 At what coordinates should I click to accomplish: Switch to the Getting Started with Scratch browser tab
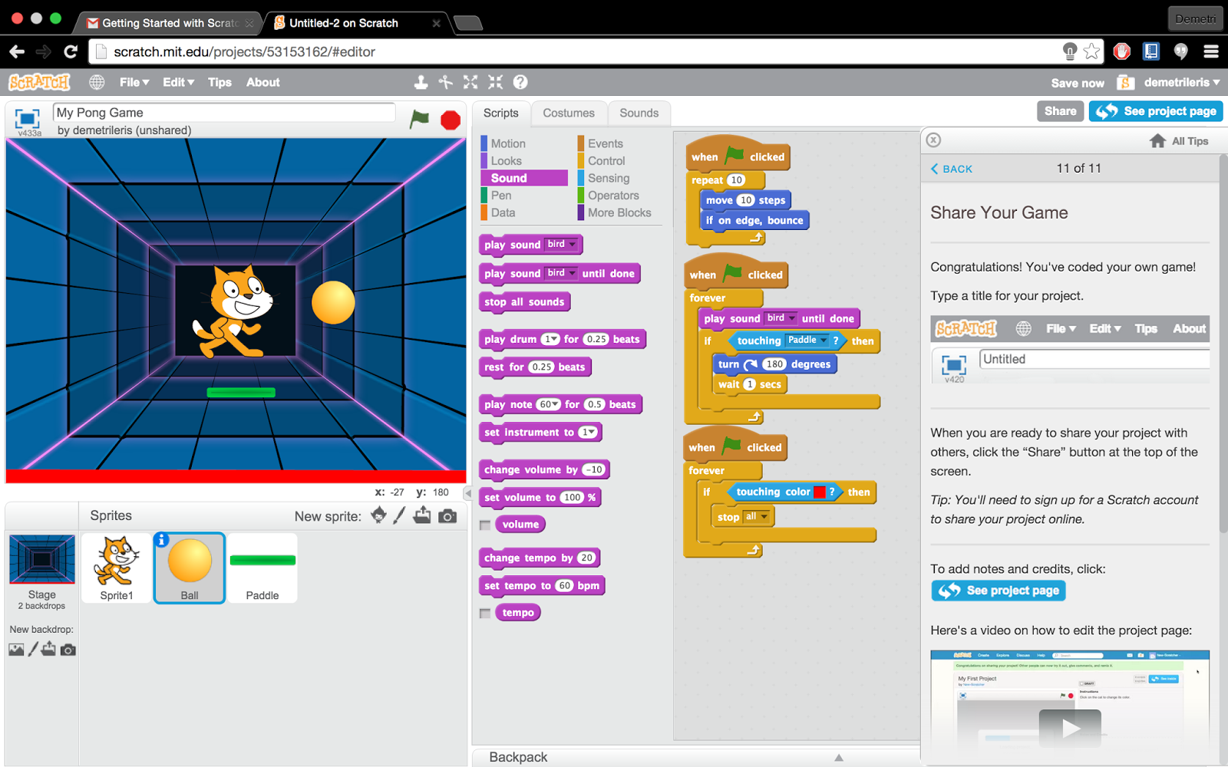[170, 23]
